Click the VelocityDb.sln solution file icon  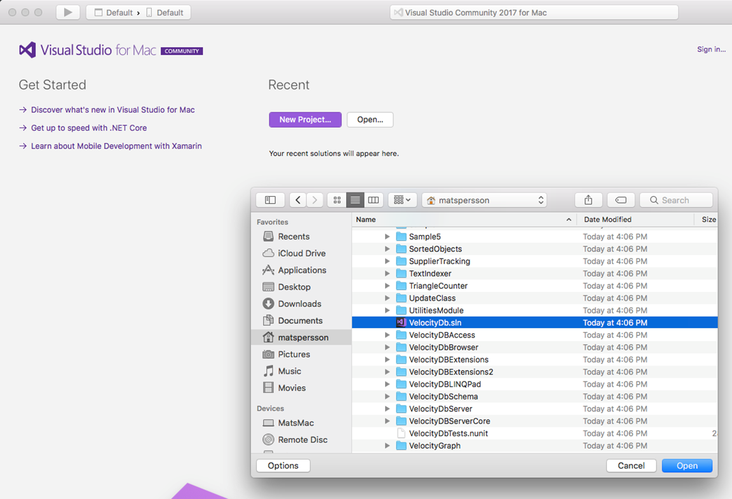coord(400,323)
